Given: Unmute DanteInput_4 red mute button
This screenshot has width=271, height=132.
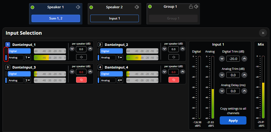Looking at the screenshot, I should coord(174,80).
